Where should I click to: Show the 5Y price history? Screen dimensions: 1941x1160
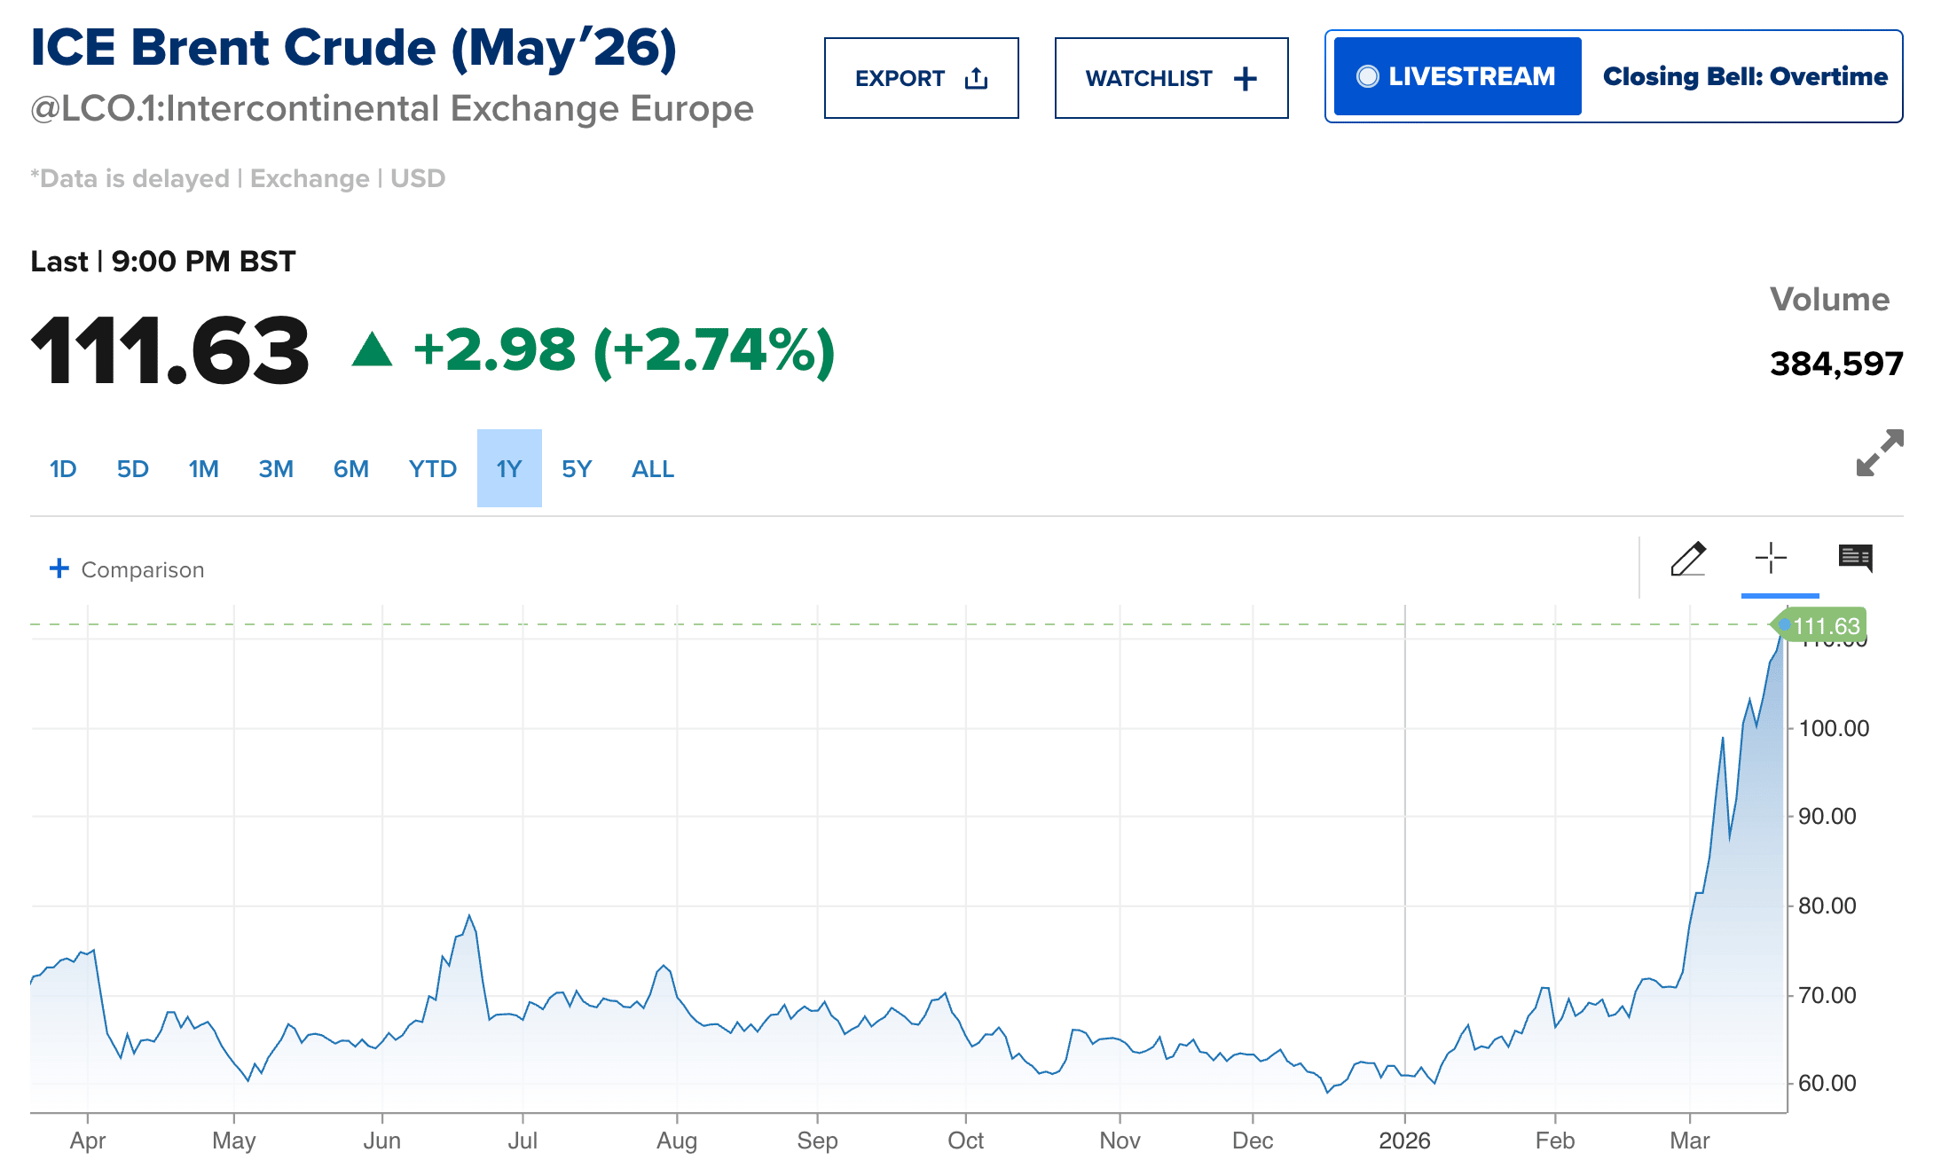click(577, 469)
